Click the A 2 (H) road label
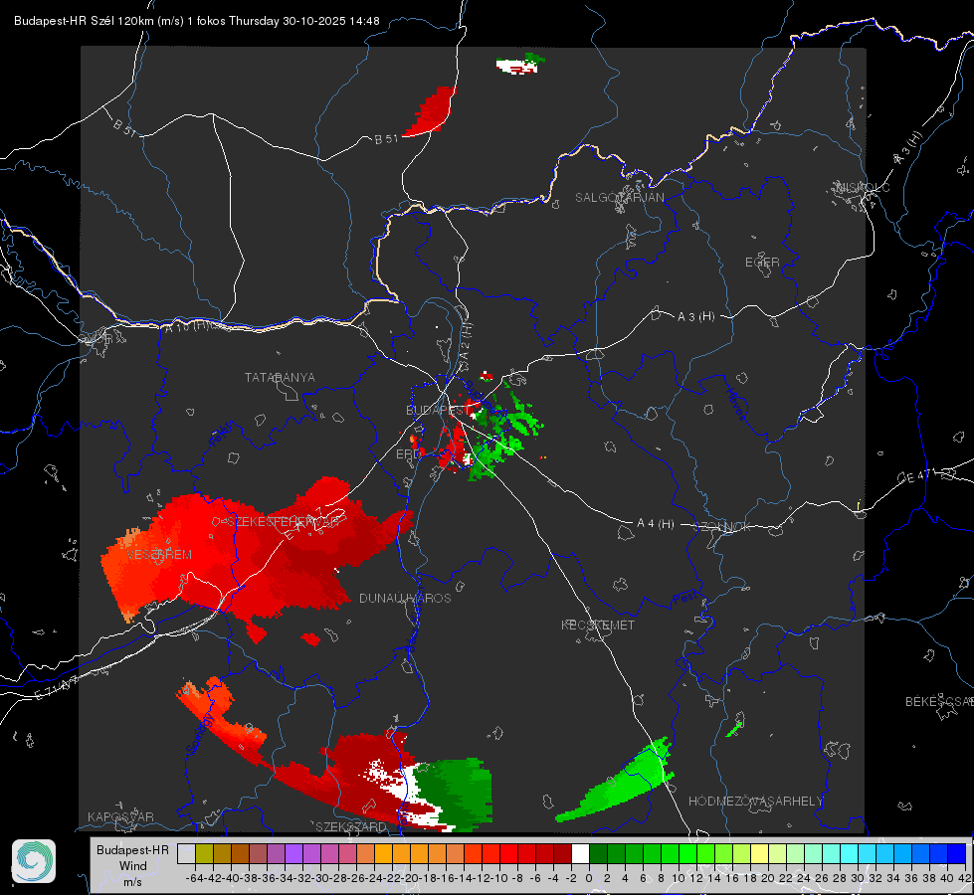This screenshot has height=895, width=974. 465,342
